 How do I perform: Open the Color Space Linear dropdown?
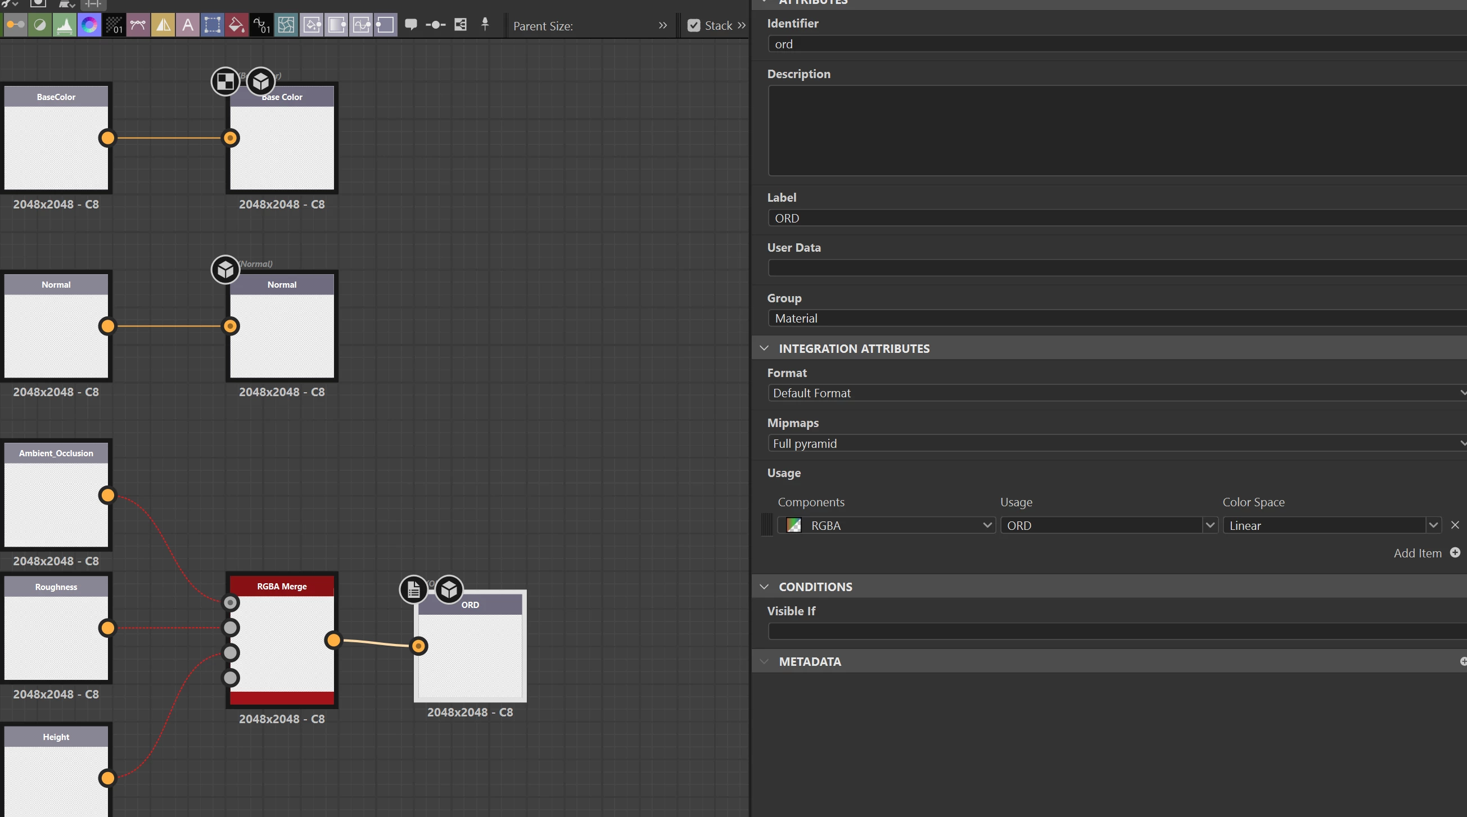(x=1433, y=525)
